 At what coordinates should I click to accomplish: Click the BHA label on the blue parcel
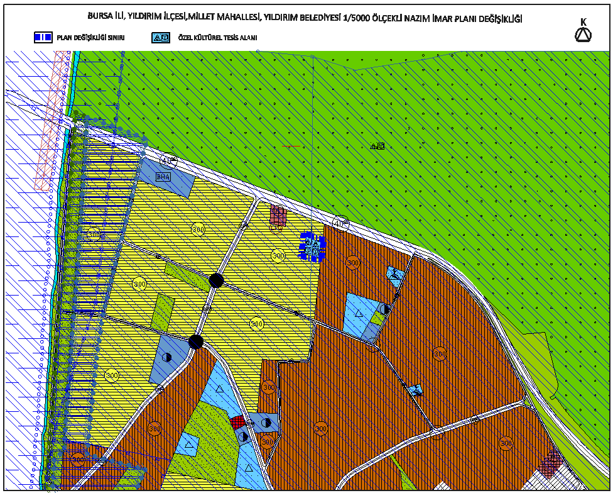[x=163, y=177]
